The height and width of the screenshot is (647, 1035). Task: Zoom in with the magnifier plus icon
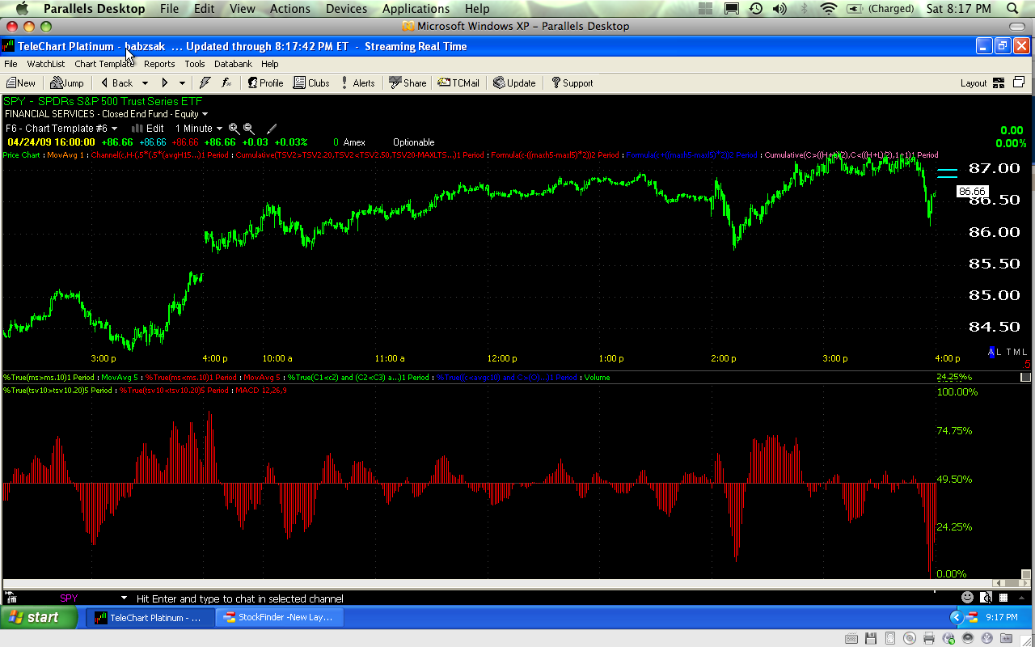coord(234,129)
